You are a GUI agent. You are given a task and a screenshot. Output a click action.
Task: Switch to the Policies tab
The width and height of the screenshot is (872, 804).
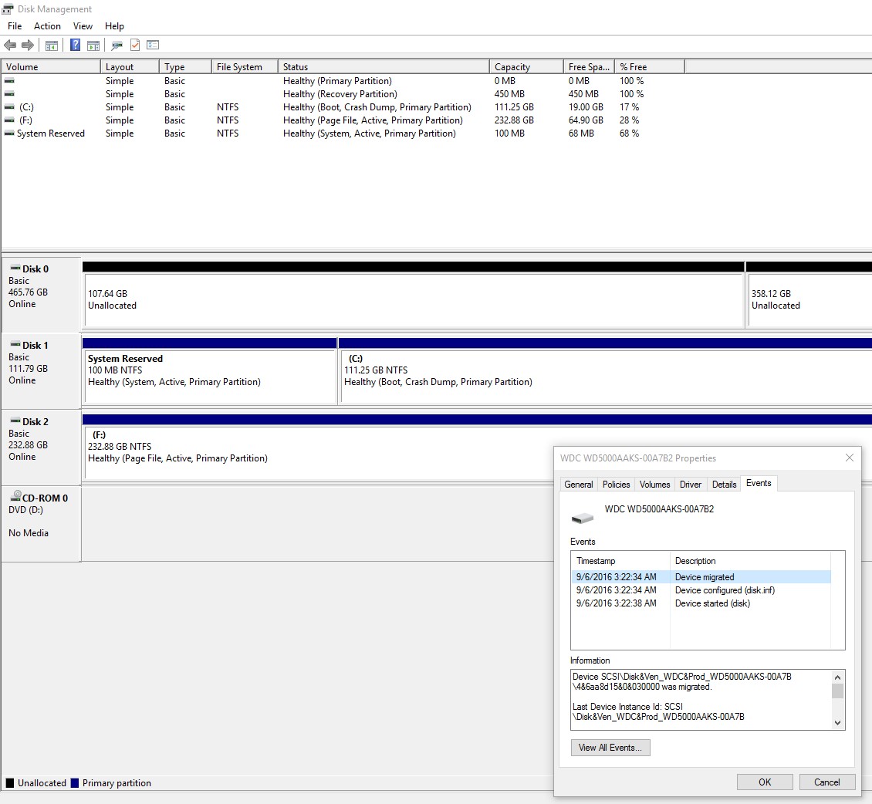click(x=616, y=484)
